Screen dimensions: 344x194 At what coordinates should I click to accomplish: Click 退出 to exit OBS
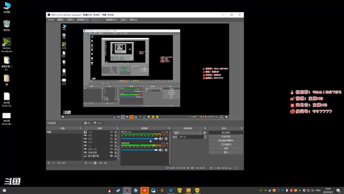pyautogui.click(x=226, y=153)
